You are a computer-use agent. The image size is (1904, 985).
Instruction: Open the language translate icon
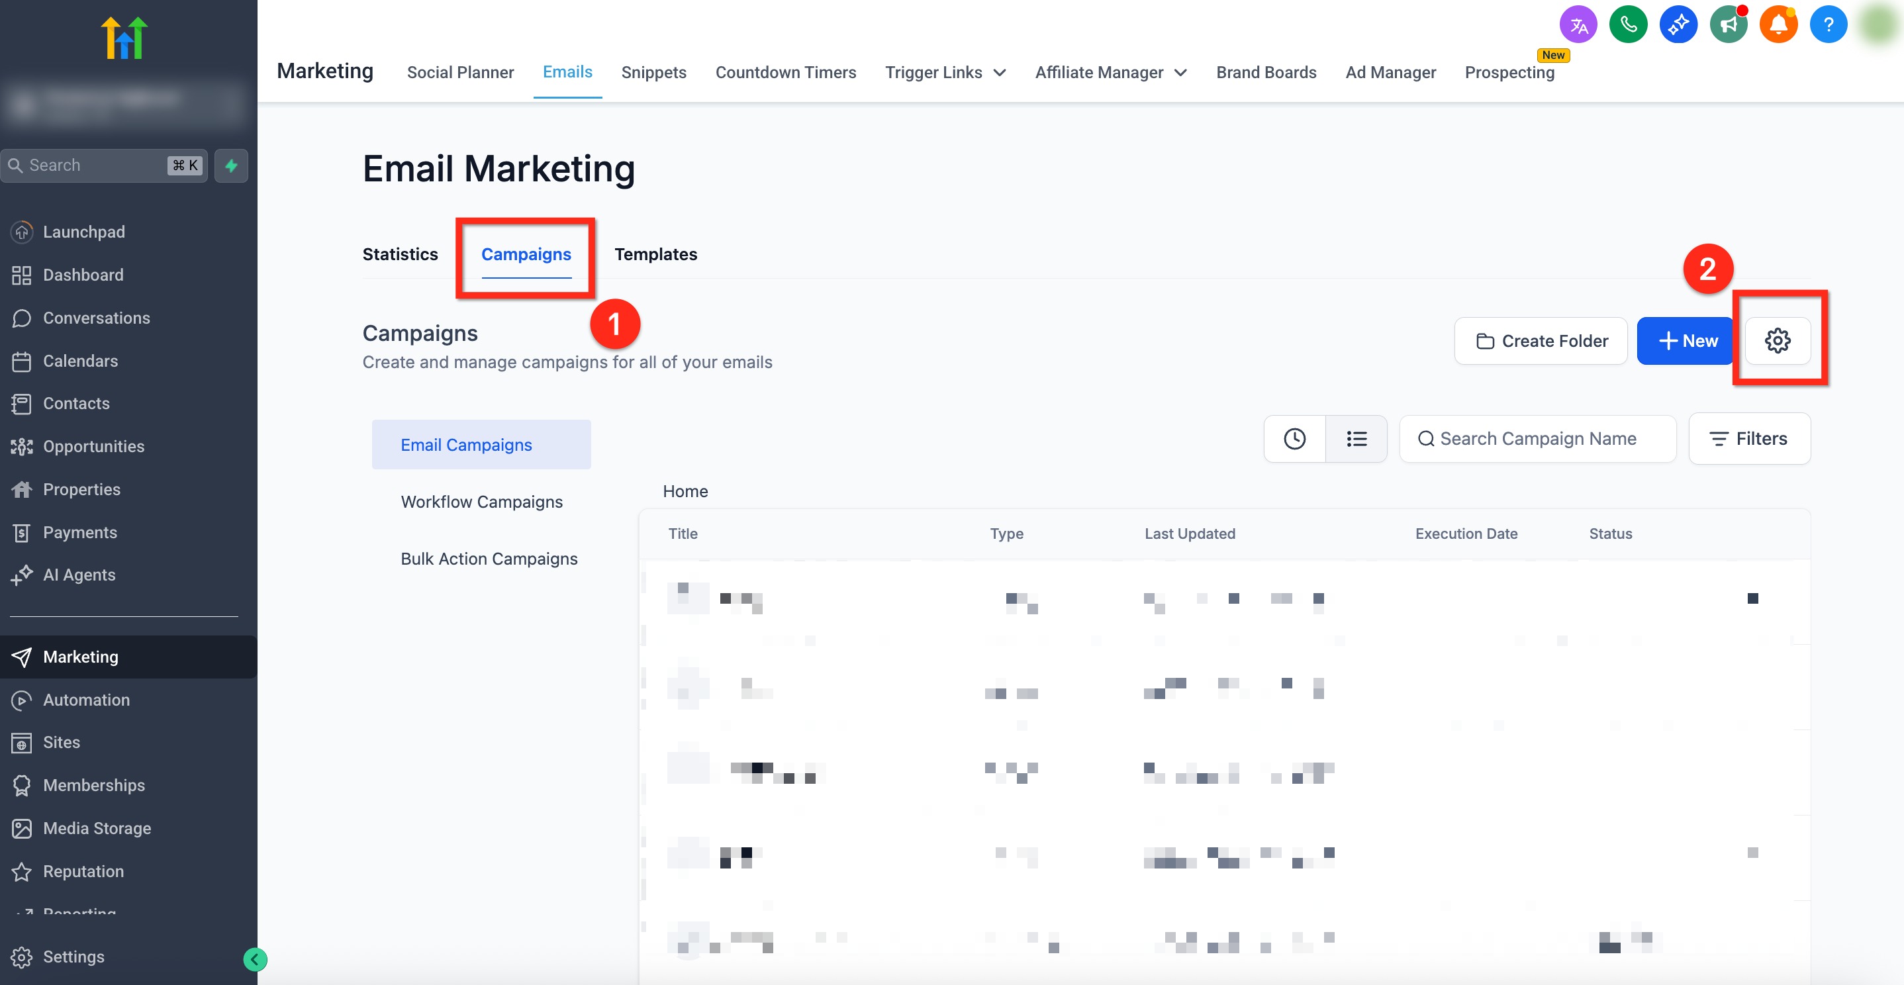click(x=1578, y=25)
